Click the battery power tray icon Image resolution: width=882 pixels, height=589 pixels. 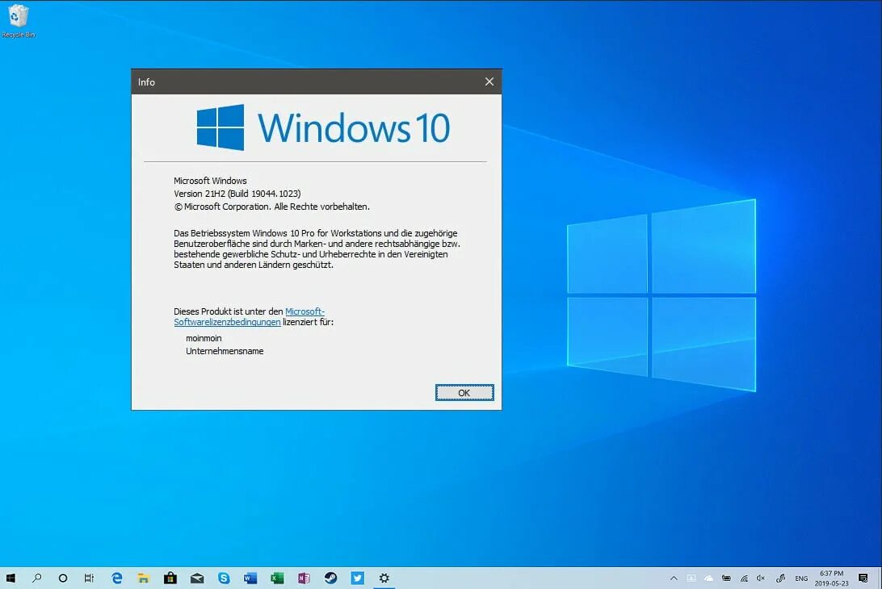[x=726, y=578]
